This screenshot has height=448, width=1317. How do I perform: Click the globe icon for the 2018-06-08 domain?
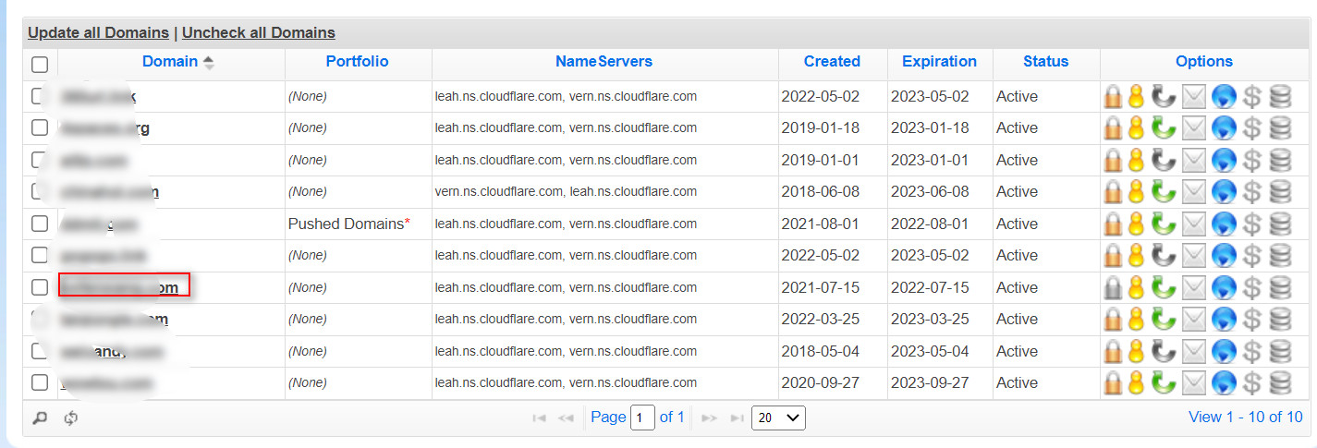tap(1224, 192)
